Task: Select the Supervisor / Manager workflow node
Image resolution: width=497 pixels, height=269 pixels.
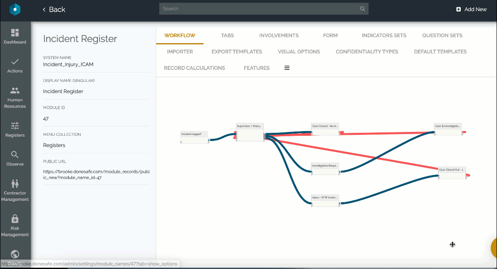Action: [x=250, y=132]
